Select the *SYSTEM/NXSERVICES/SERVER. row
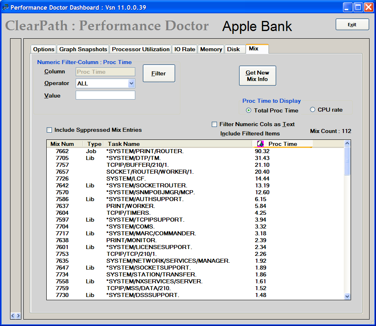The width and height of the screenshot is (376, 326). point(195,281)
